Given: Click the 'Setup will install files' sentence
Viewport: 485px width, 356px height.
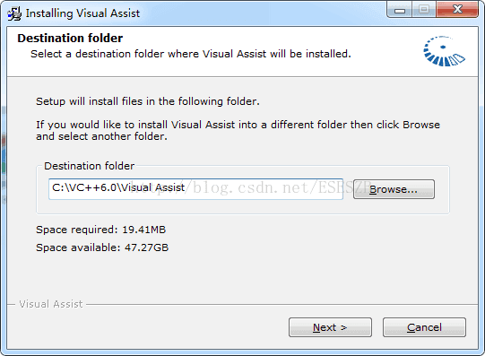Looking at the screenshot, I should pyautogui.click(x=148, y=101).
